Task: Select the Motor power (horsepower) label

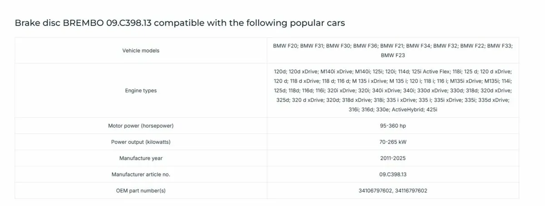Action: [x=141, y=125]
